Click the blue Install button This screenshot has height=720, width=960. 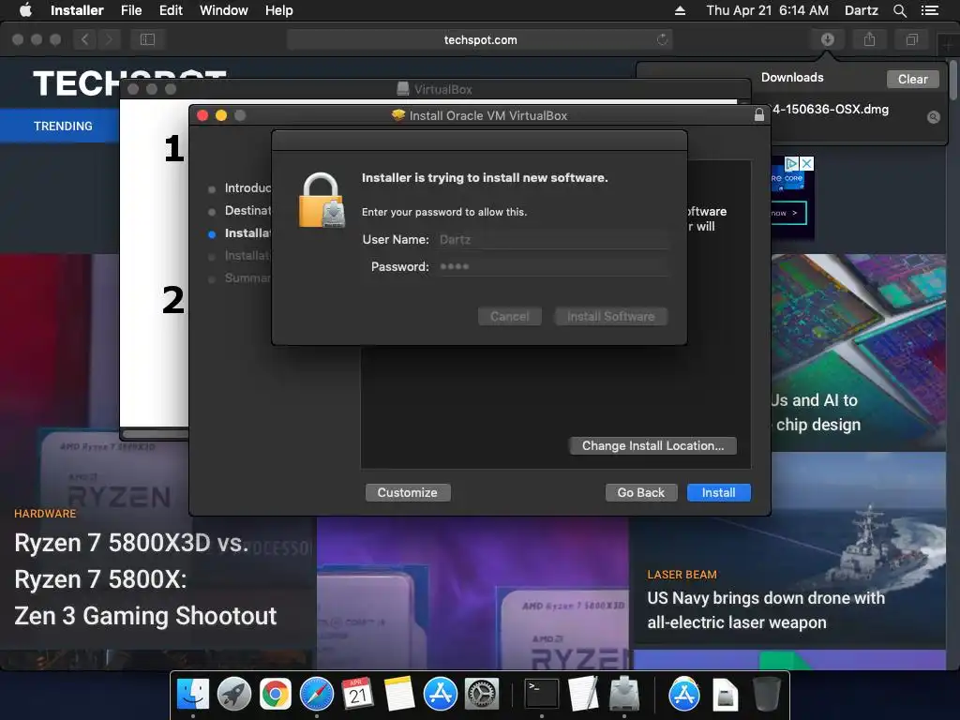[719, 493]
